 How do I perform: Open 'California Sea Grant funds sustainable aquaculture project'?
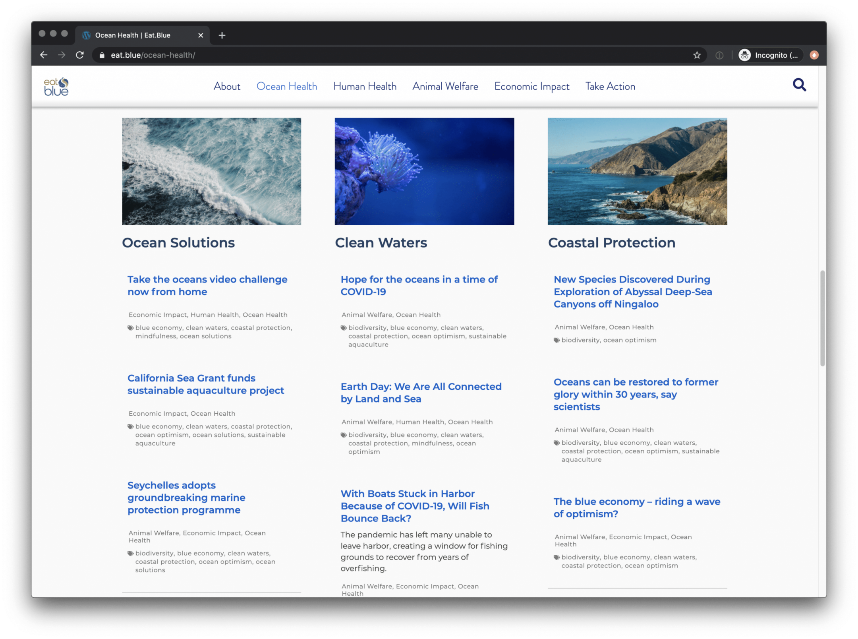click(x=205, y=384)
